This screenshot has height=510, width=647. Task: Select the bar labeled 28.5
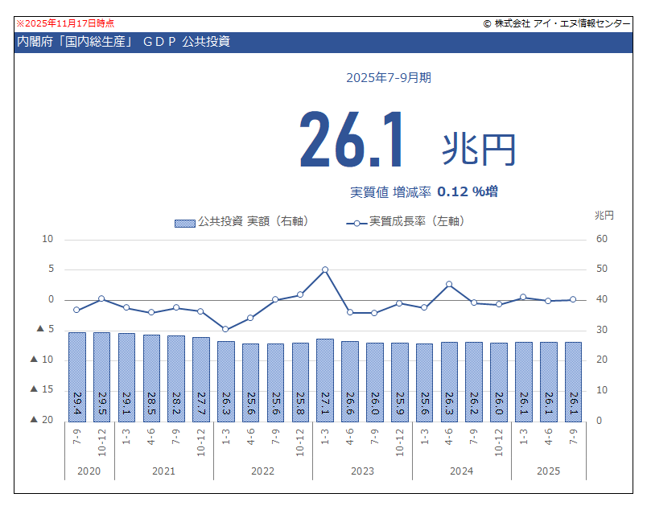coord(151,377)
